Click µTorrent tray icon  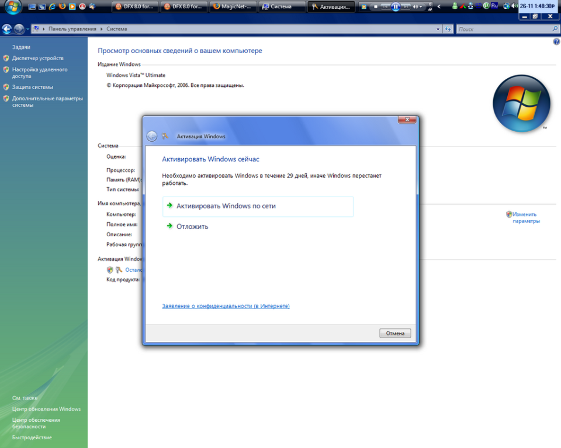[x=486, y=6]
